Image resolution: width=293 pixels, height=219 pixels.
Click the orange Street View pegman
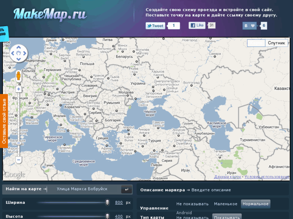tap(19, 76)
